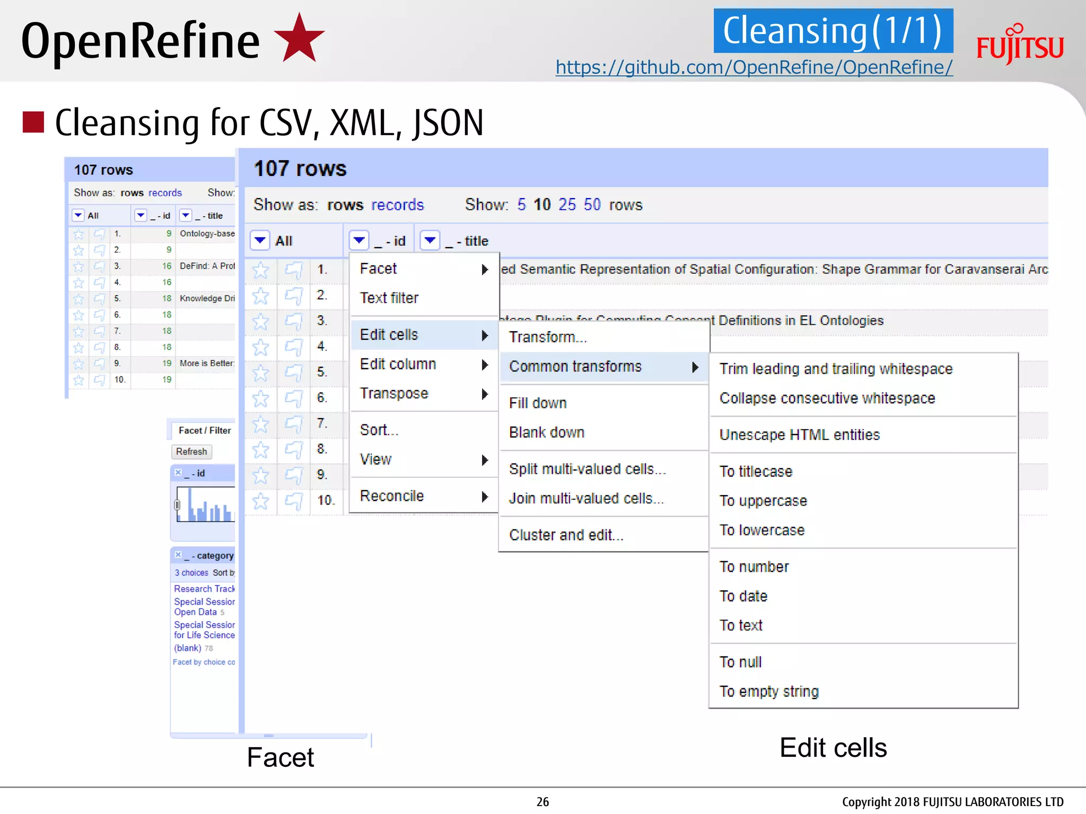Screen dimensions: 1086x814
Task: Select Sort... in the column menu
Action: pyautogui.click(x=424, y=430)
